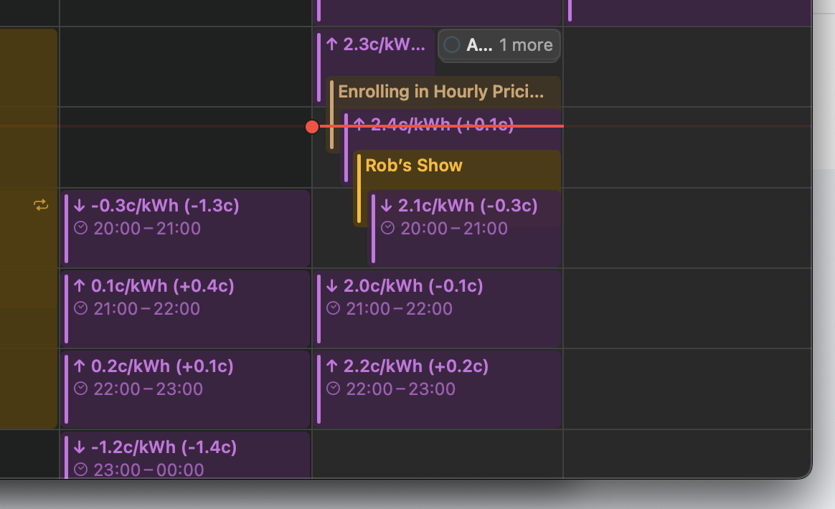
Task: Click the down-arrow icon on the 2.0c/kWh event
Action: [331, 285]
